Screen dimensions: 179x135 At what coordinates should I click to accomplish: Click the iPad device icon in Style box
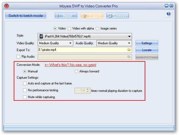point(41,36)
